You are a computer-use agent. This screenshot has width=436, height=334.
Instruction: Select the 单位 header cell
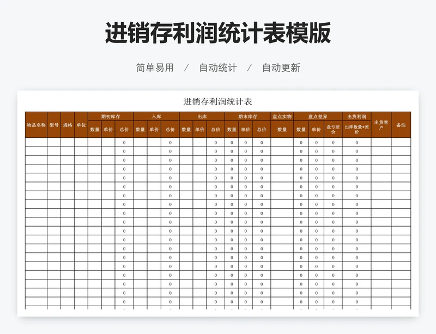coord(81,125)
